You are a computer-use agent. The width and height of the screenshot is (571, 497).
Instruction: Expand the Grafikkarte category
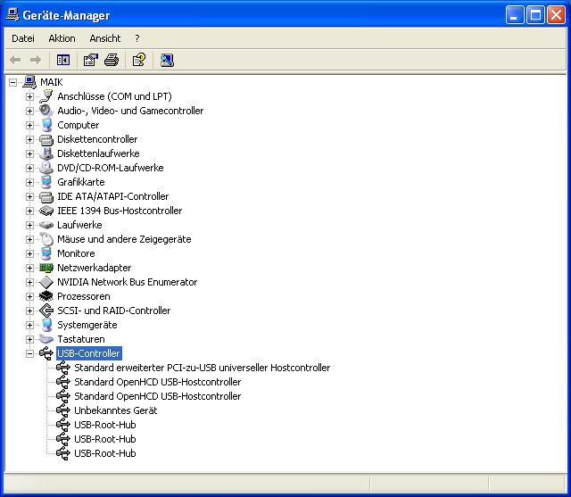(29, 182)
